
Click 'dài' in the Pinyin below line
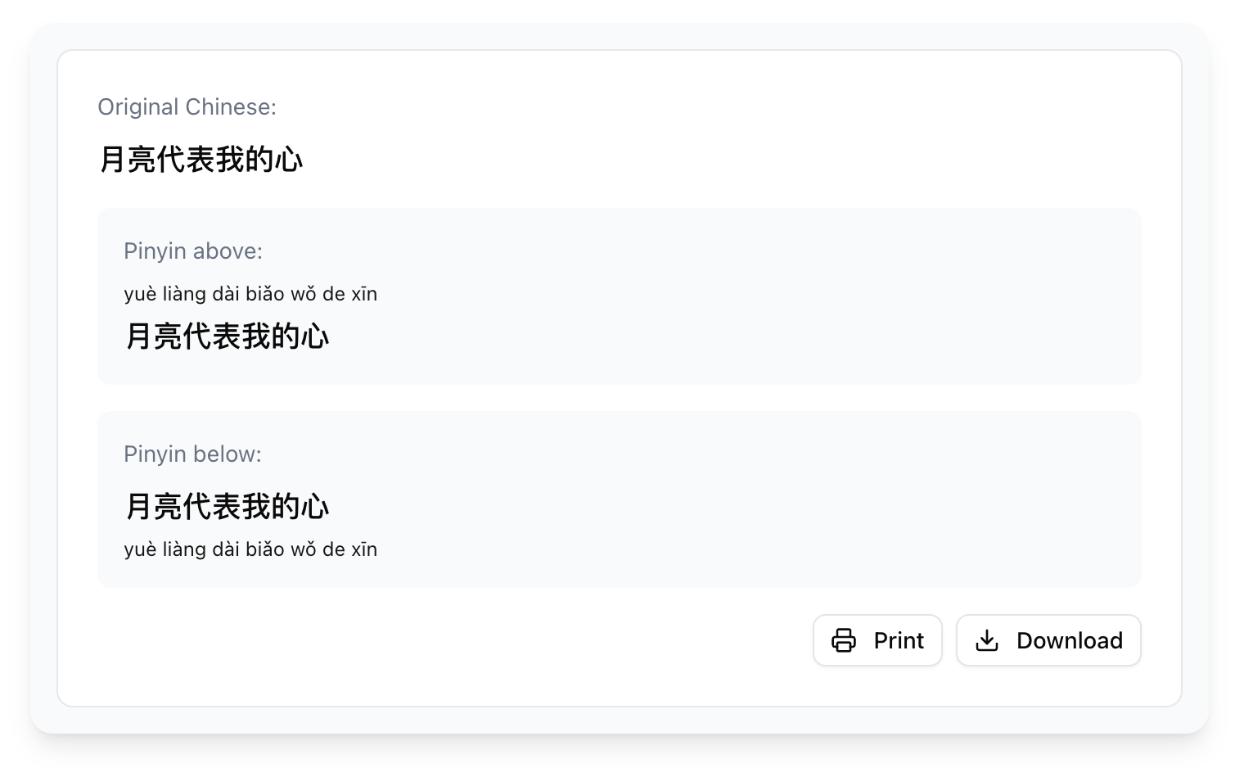[x=226, y=549]
